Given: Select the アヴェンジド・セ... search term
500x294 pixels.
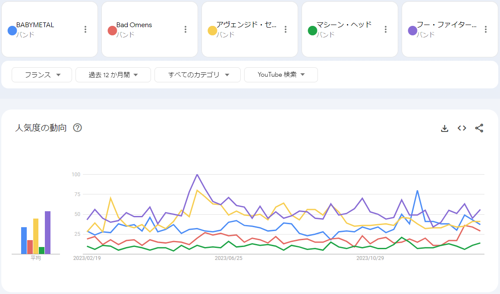Looking at the screenshot, I should tap(246, 25).
